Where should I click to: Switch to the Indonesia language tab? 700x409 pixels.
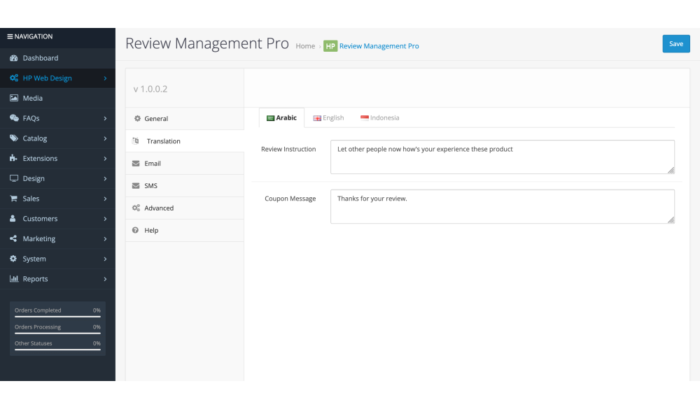tap(380, 118)
